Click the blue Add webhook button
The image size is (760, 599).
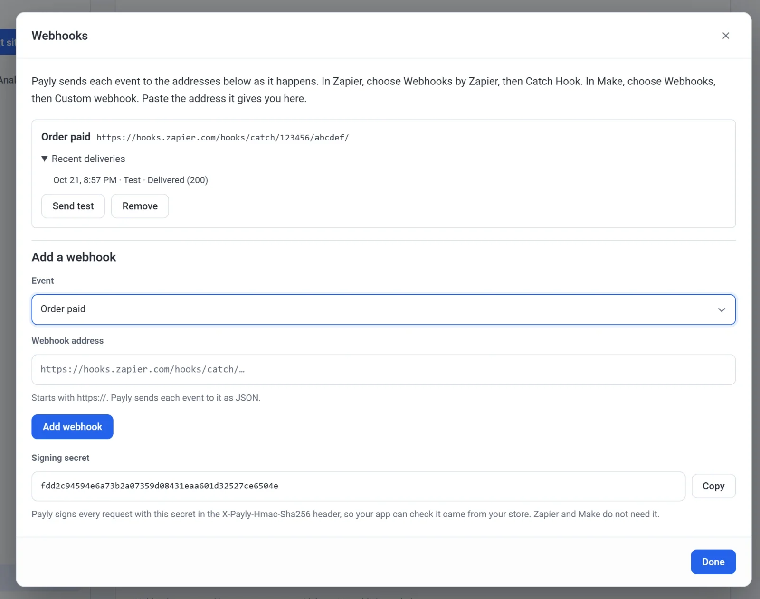[72, 427]
